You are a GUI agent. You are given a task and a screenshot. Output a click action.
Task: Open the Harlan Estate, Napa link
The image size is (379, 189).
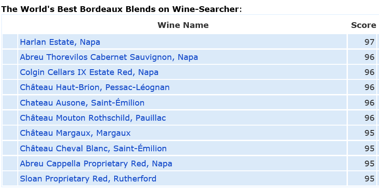60,42
